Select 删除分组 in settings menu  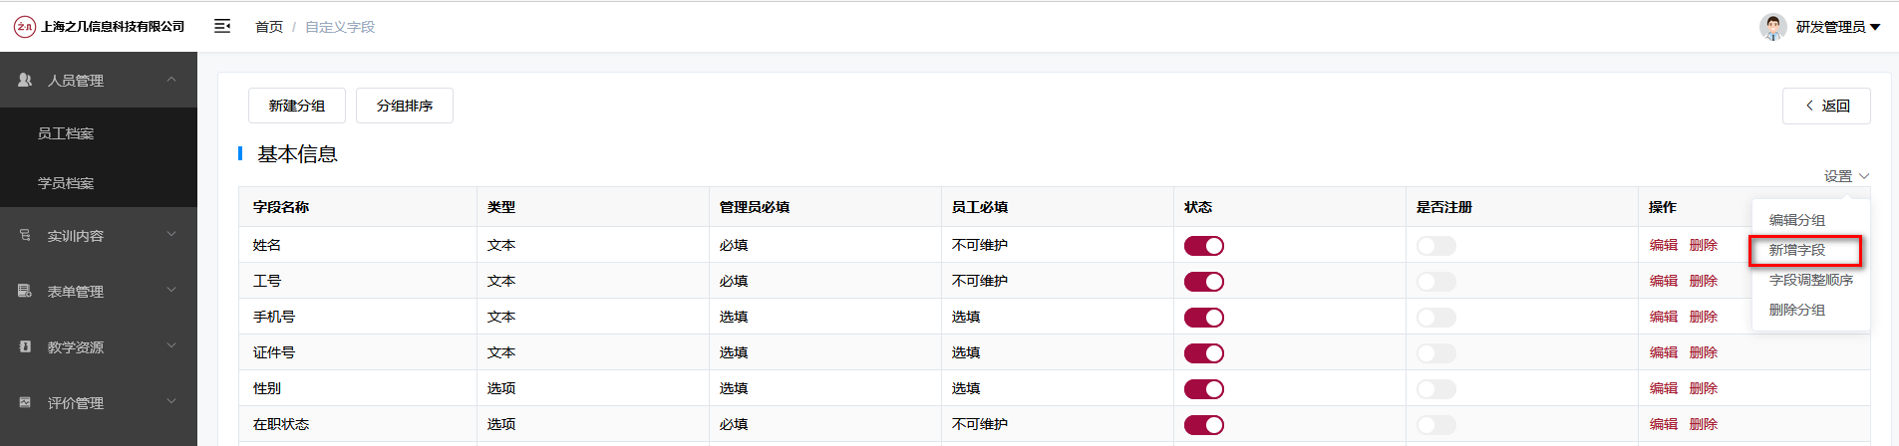click(x=1810, y=310)
